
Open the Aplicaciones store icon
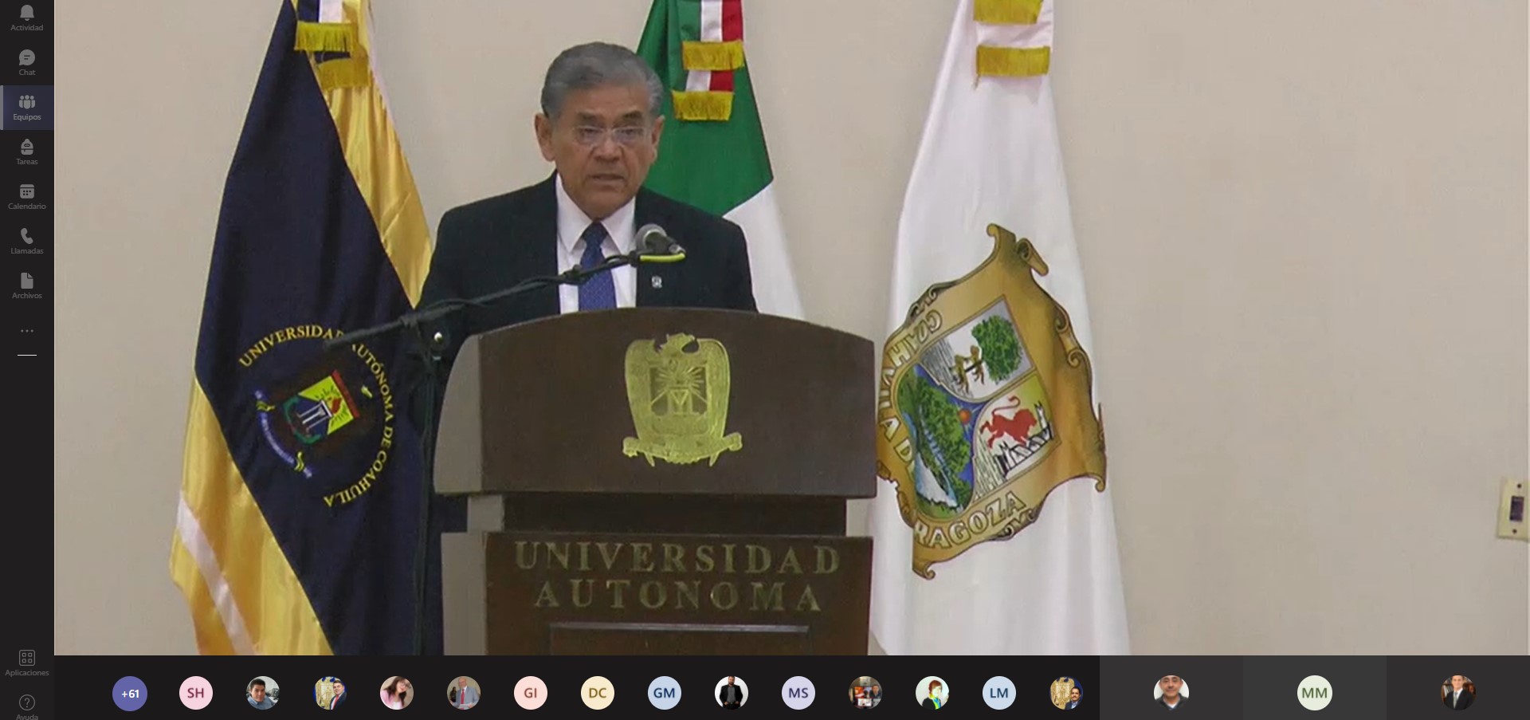26,663
